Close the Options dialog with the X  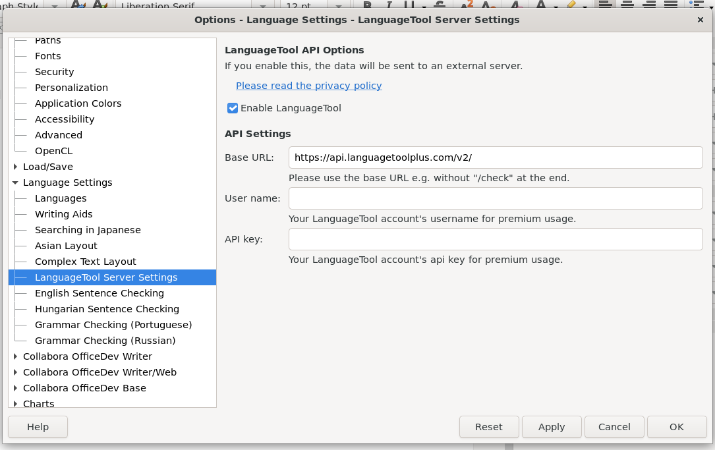tap(700, 20)
